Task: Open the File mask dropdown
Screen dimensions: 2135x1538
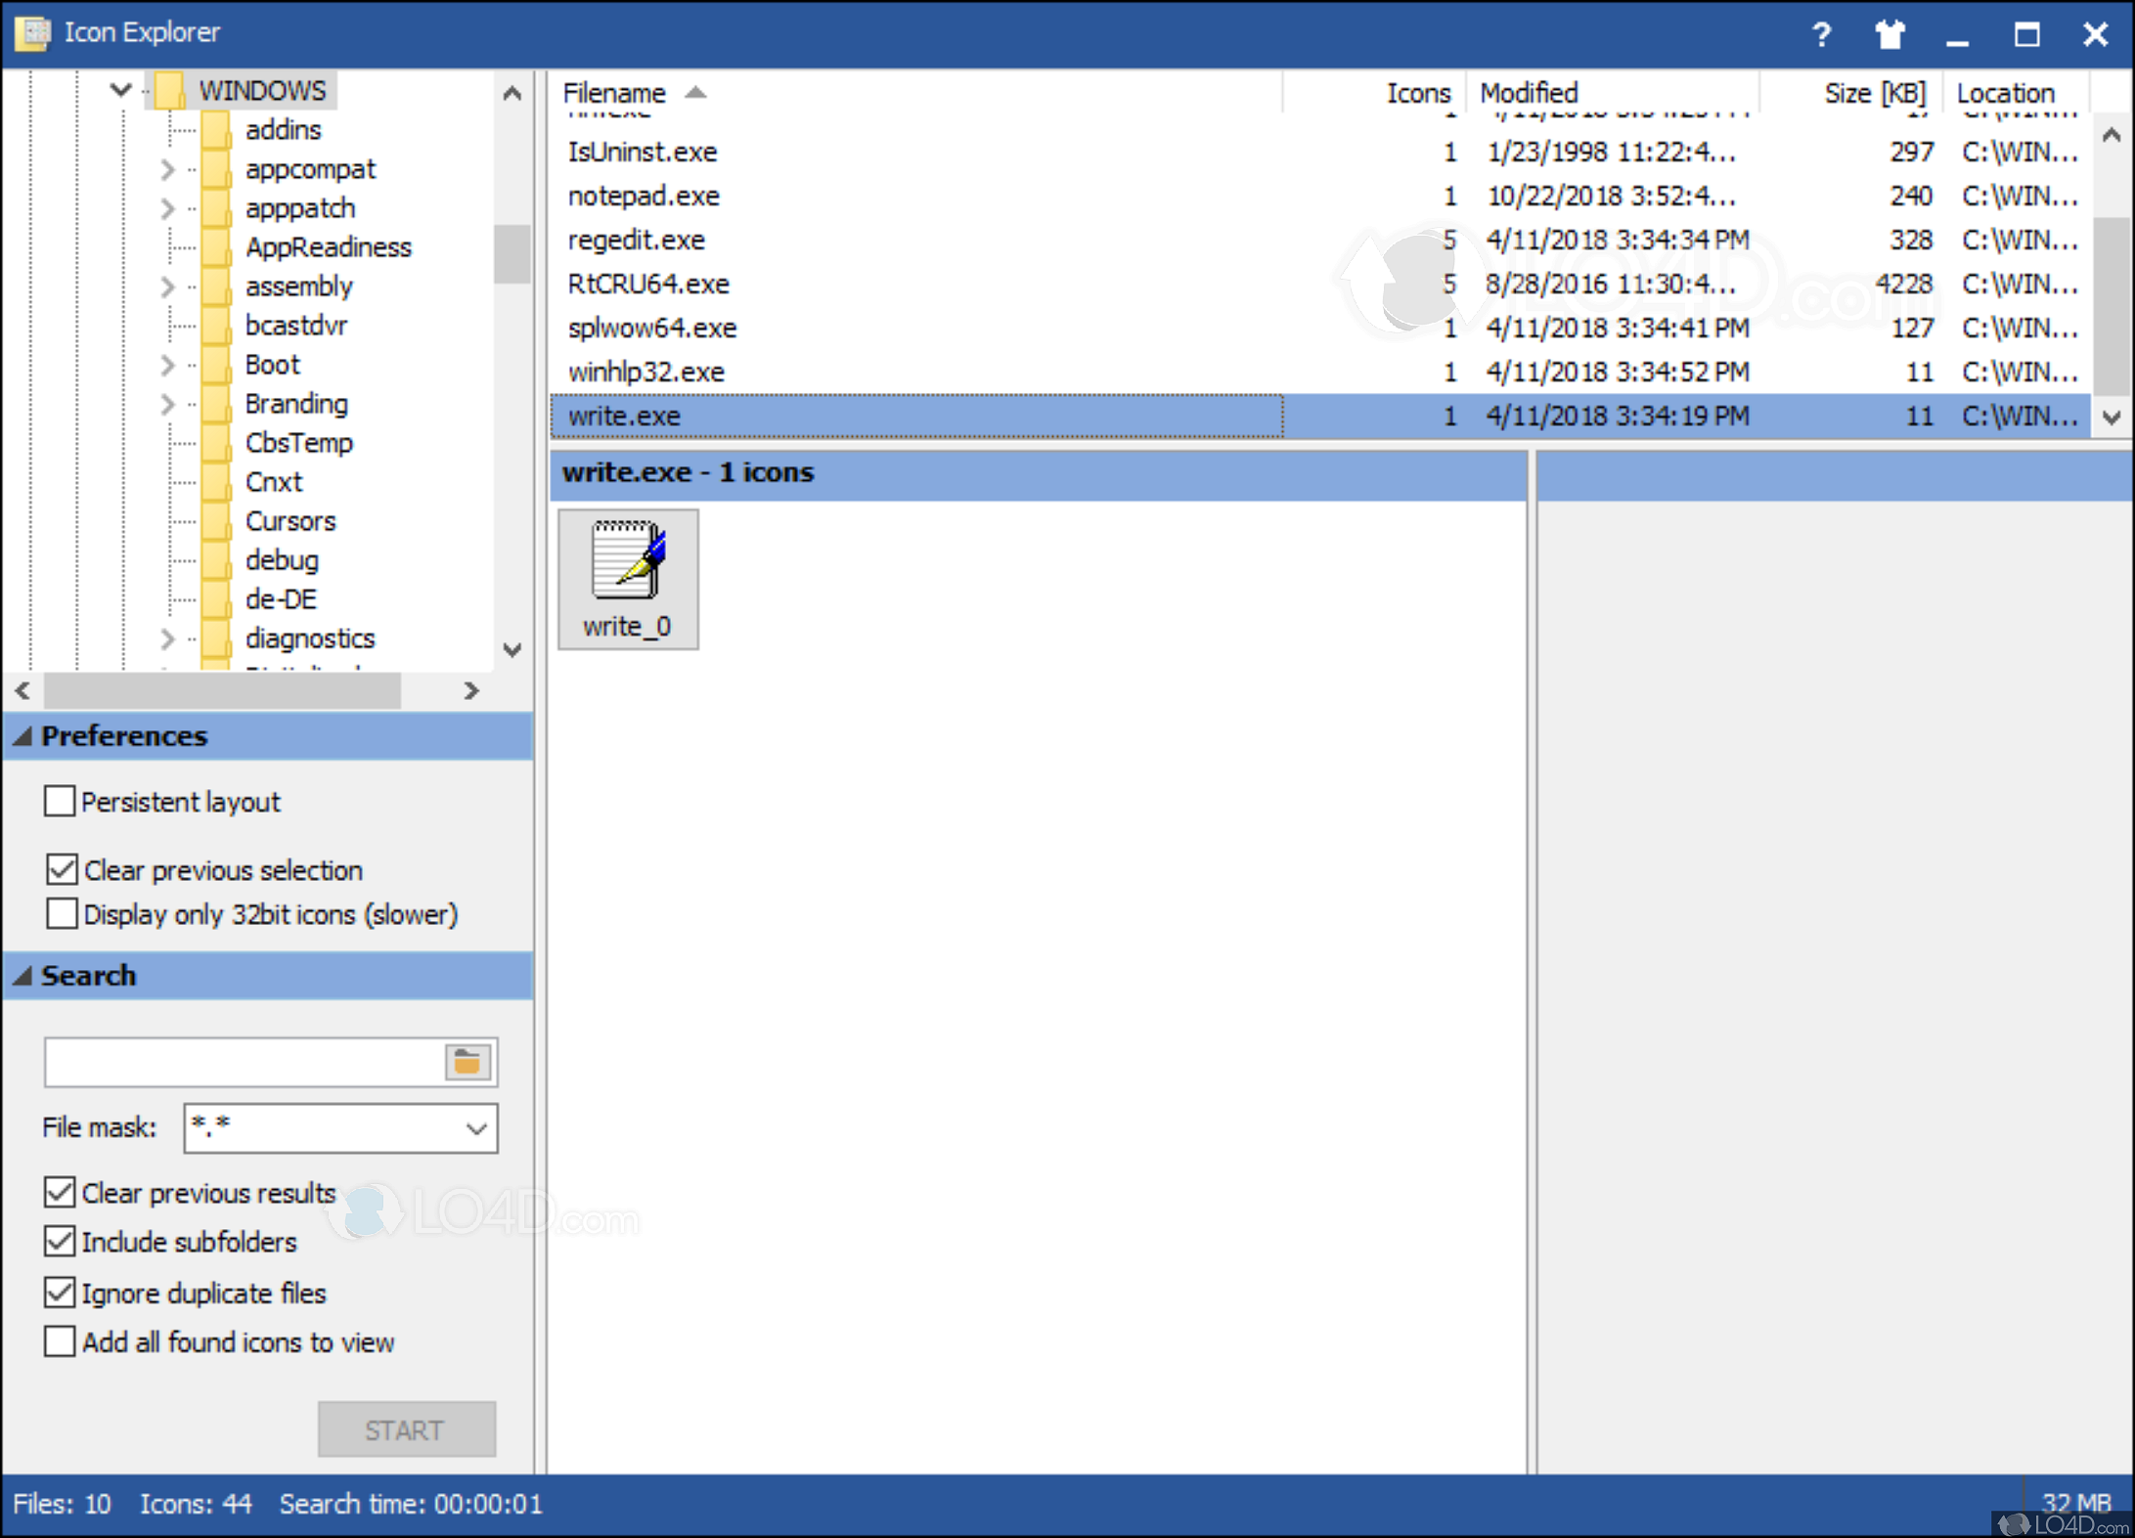Action: (476, 1127)
